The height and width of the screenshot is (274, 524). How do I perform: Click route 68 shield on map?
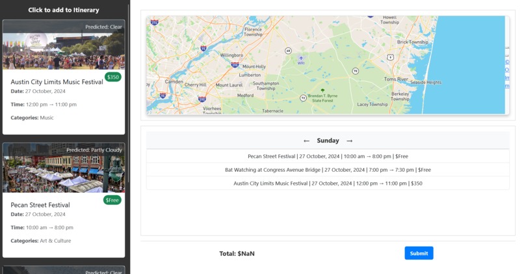[x=288, y=51]
